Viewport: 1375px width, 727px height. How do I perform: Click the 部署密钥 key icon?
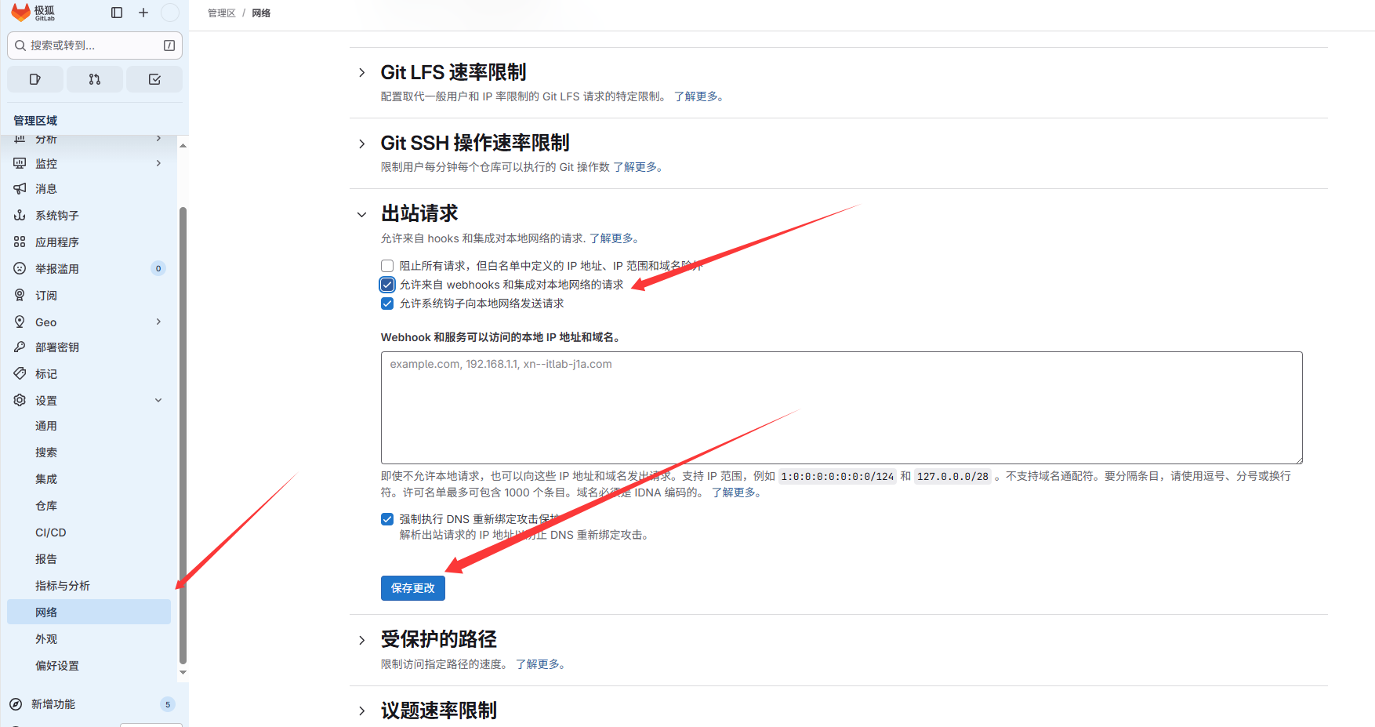(20, 347)
